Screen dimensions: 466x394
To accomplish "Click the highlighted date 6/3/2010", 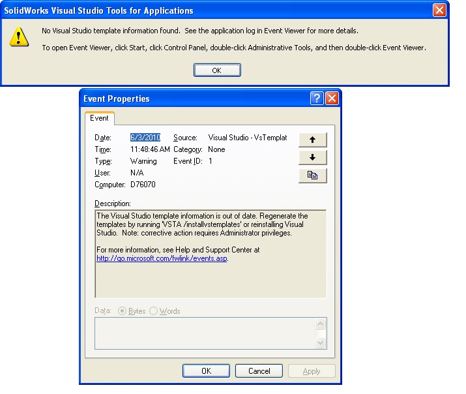I will (145, 138).
